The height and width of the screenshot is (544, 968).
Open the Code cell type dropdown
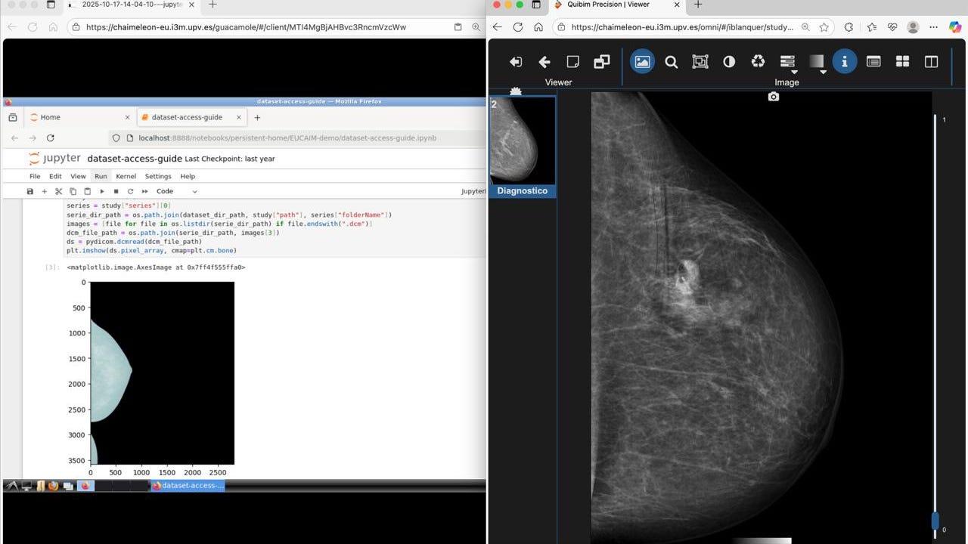pyautogui.click(x=176, y=192)
